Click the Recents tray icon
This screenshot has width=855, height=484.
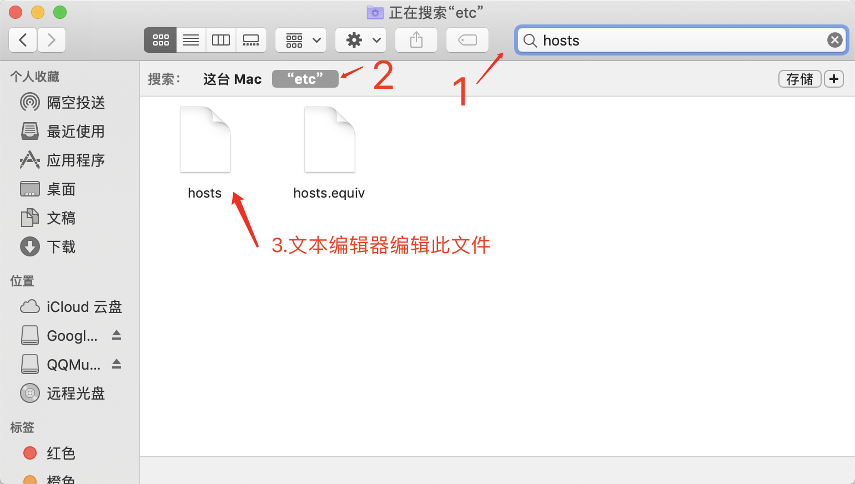[30, 131]
